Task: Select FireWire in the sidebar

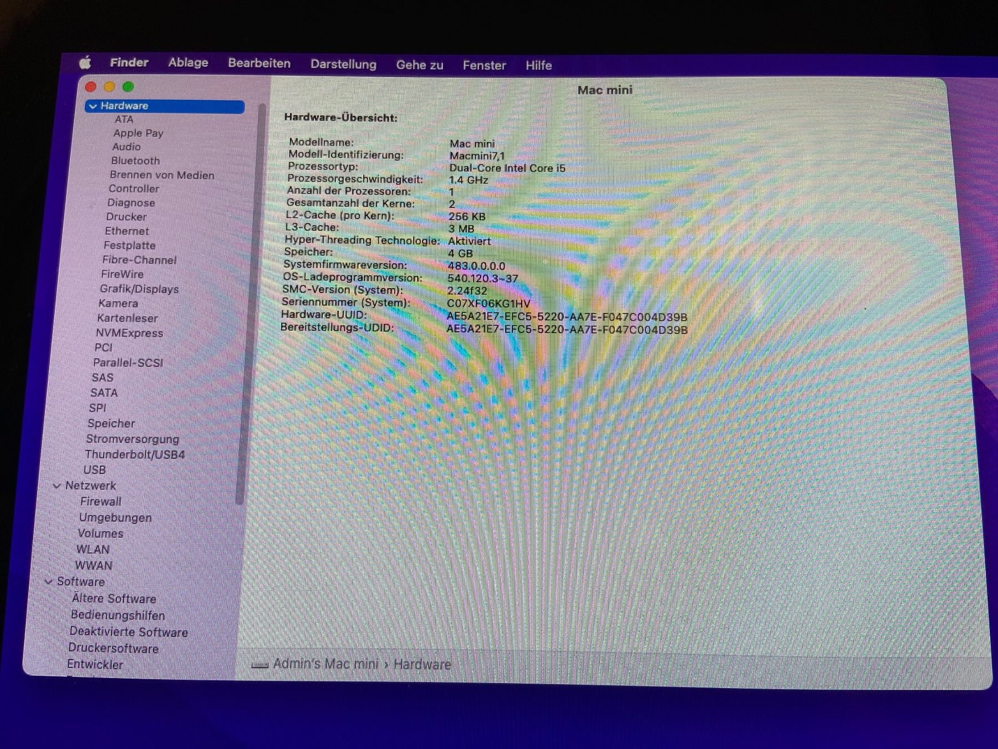Action: point(122,274)
